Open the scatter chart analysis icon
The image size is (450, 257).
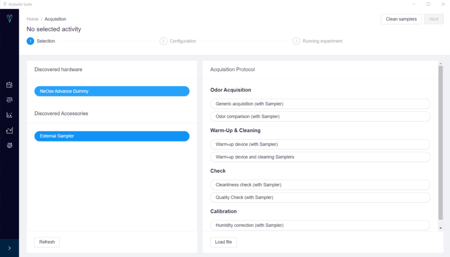pyautogui.click(x=10, y=115)
